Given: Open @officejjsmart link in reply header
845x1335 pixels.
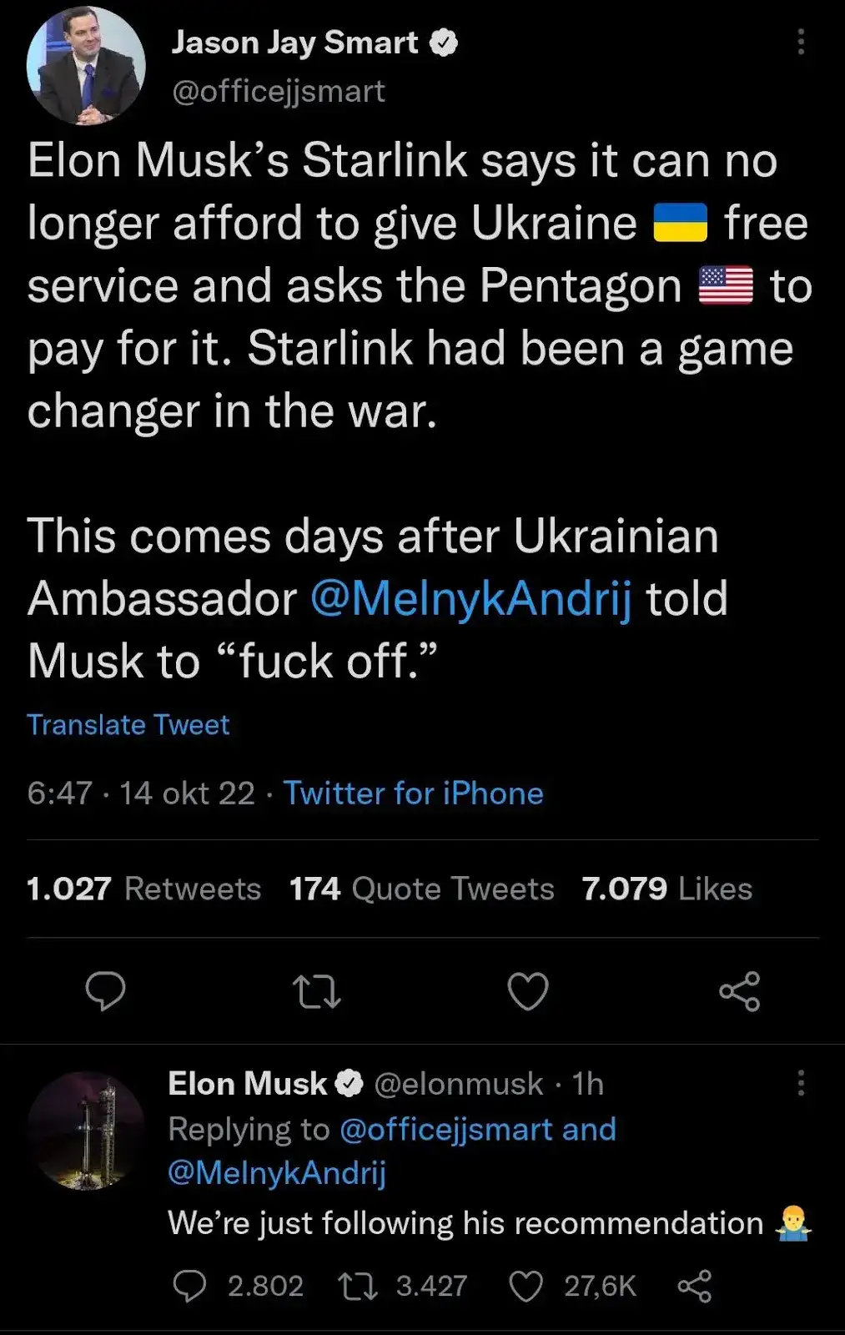Looking at the screenshot, I should pyautogui.click(x=446, y=1129).
